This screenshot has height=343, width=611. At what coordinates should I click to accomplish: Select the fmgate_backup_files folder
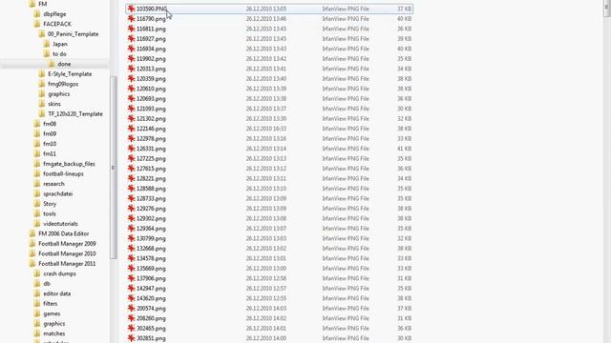click(69, 164)
